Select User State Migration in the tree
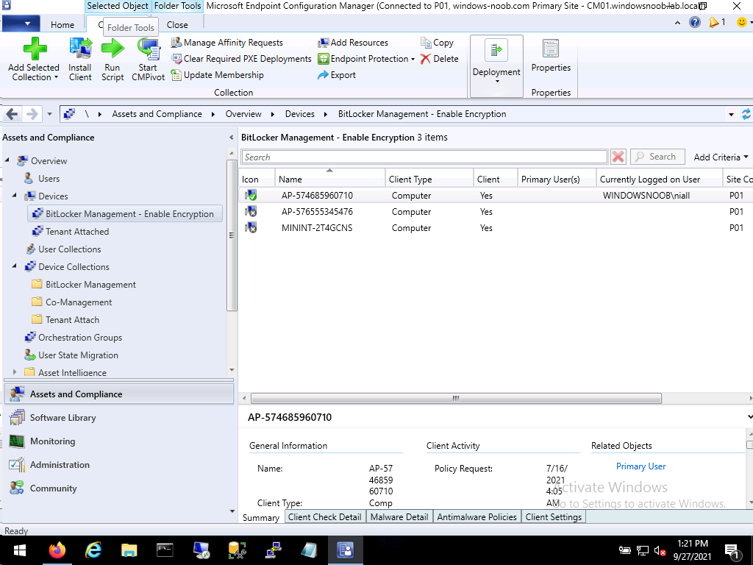Screen dimensions: 753x565 pos(78,355)
